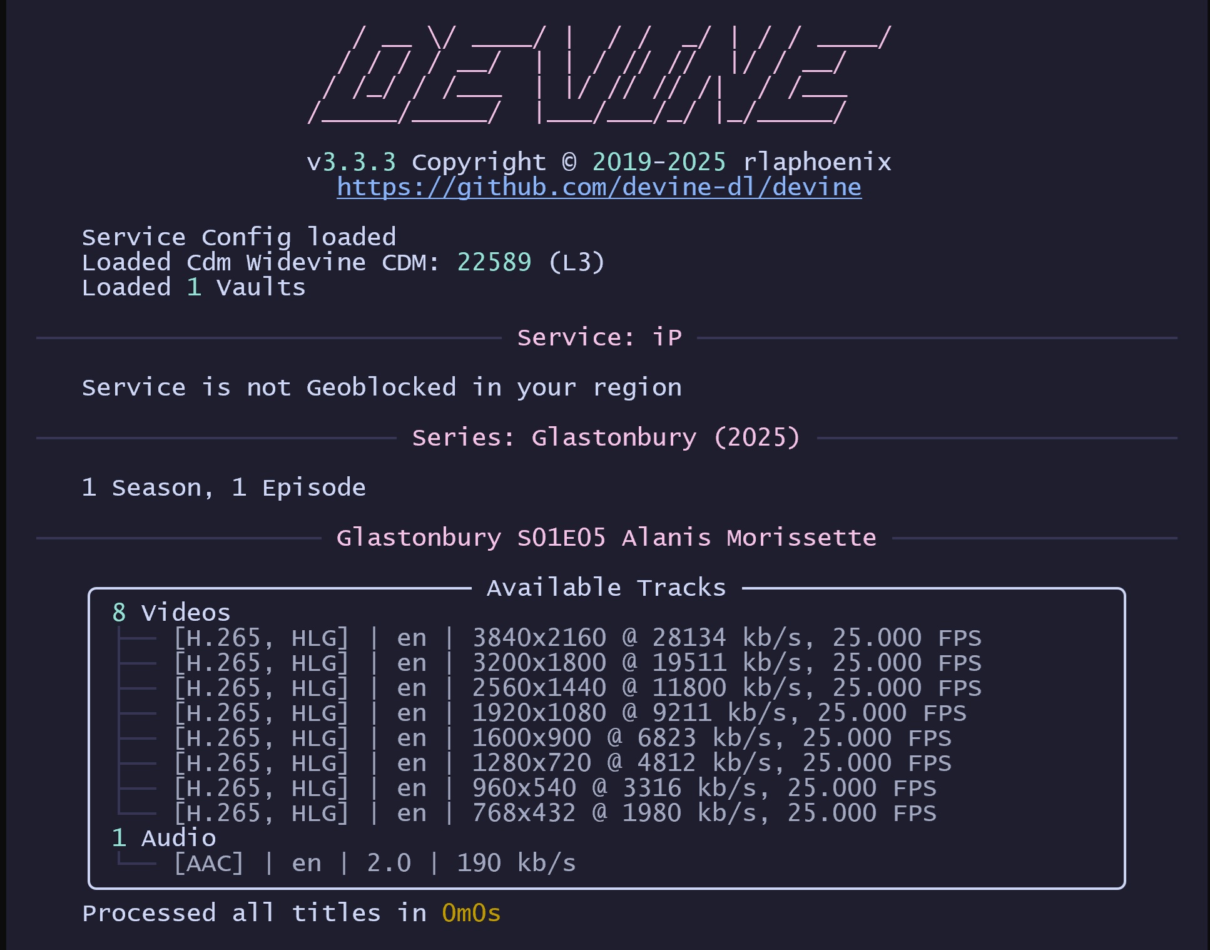Click the 'Available Tracks' panel title

point(606,588)
